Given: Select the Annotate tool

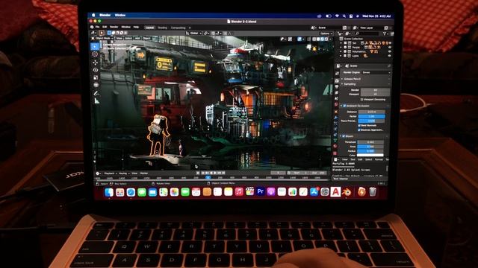Looking at the screenshot, I should coord(96,93).
